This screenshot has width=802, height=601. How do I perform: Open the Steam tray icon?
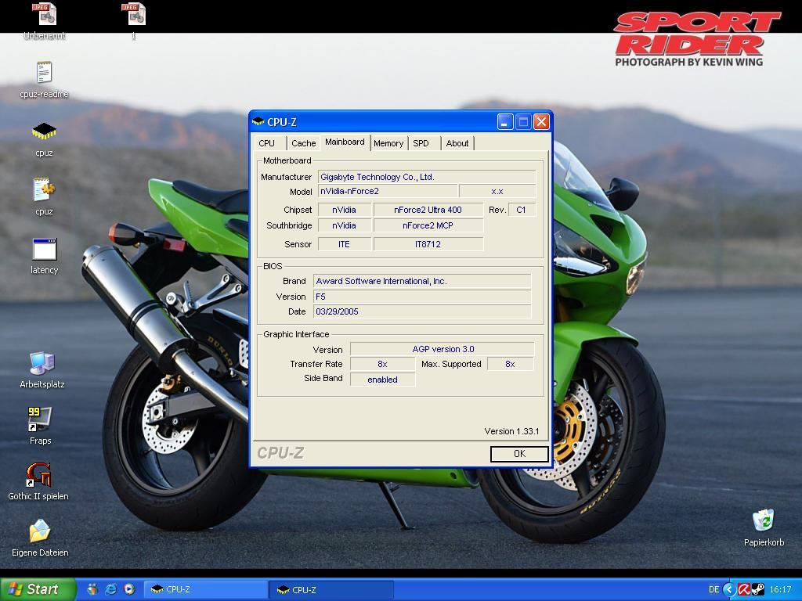(757, 589)
